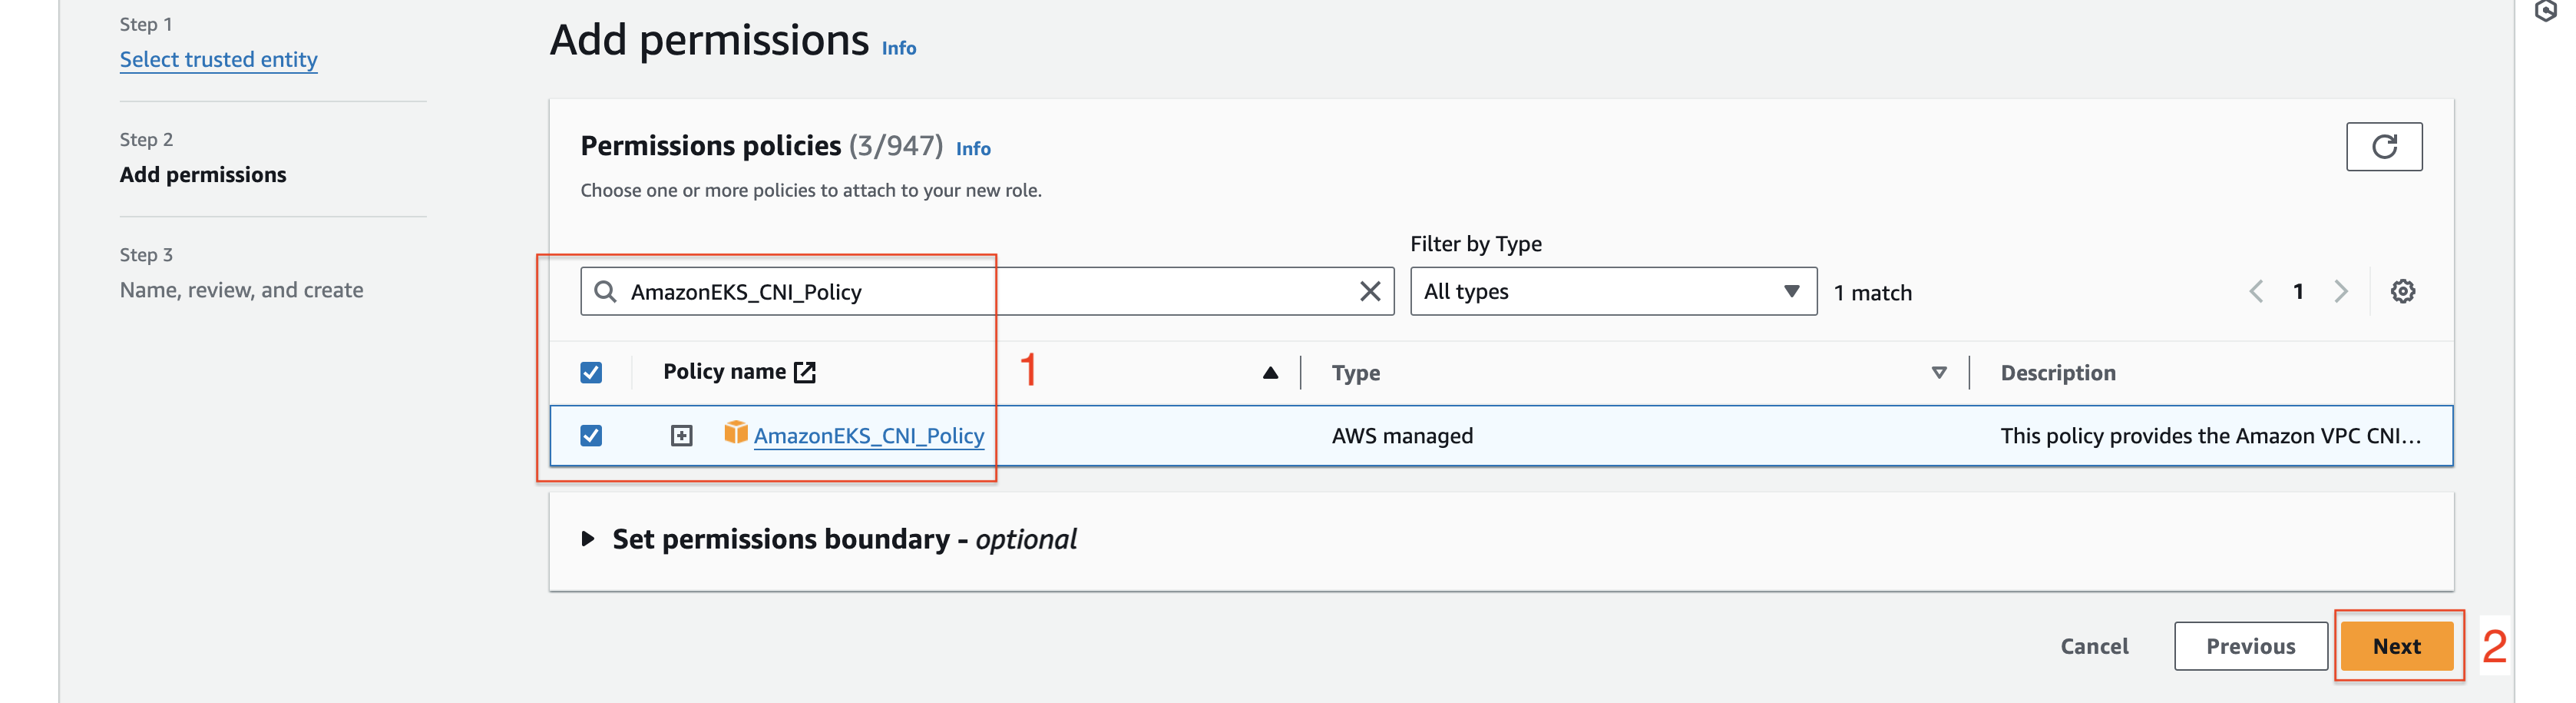The height and width of the screenshot is (703, 2576).
Task: Sort by the Type column arrow
Action: point(1938,373)
